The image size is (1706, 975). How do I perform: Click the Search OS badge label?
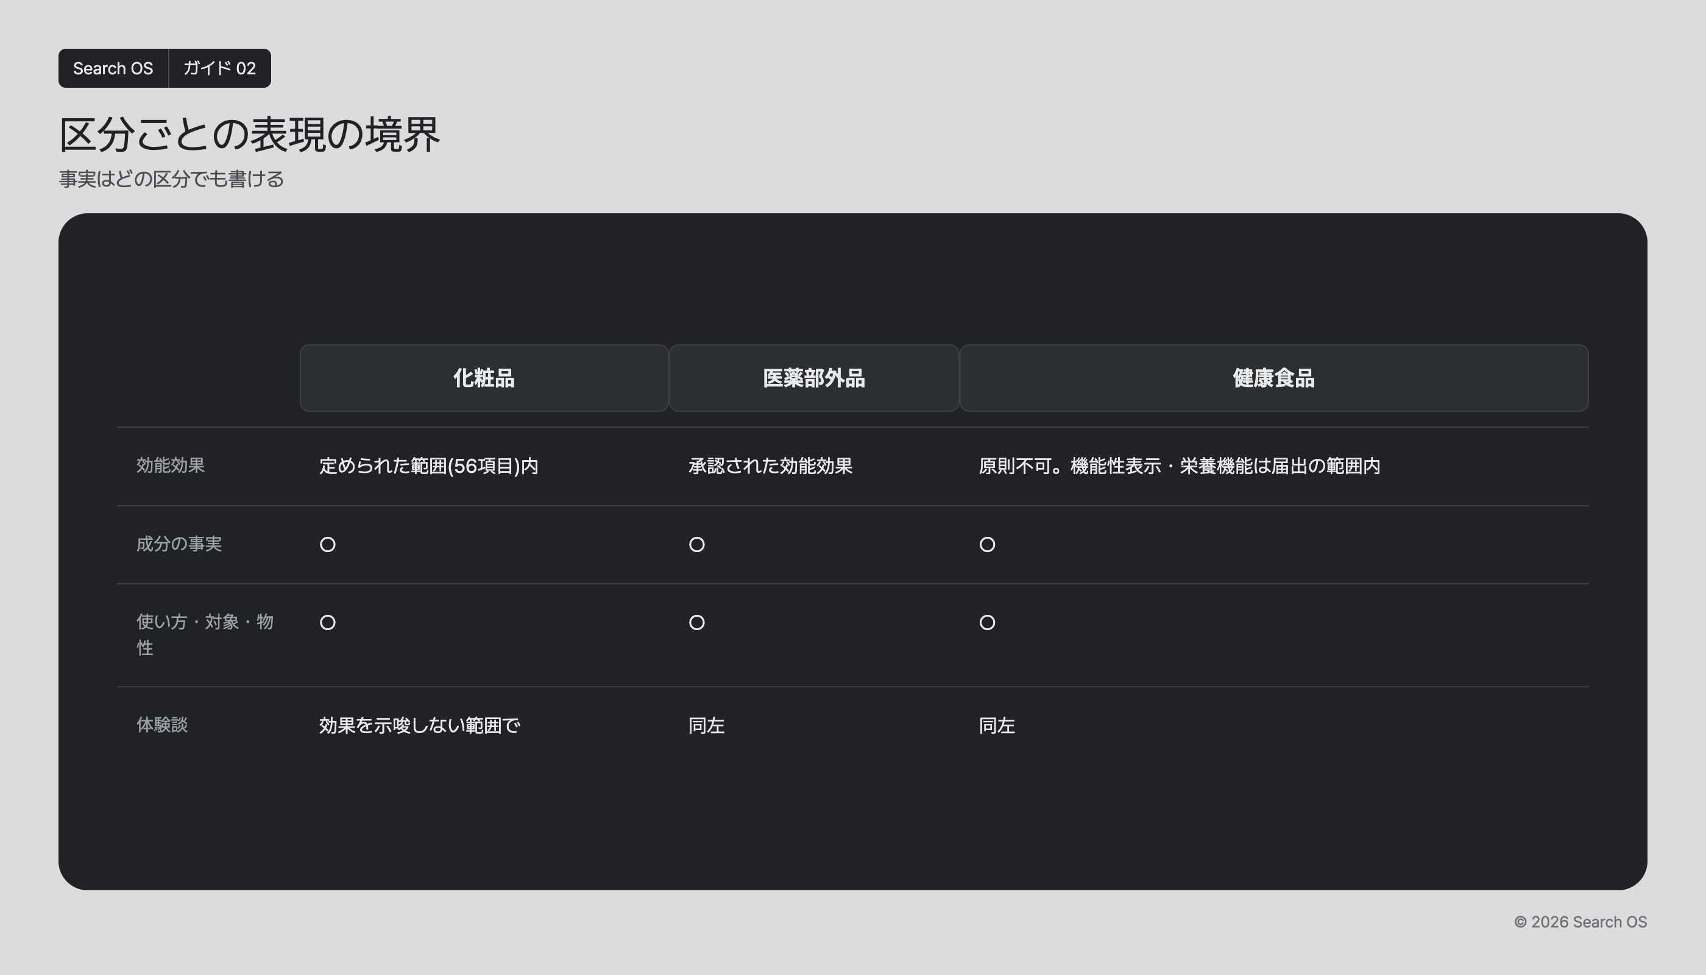tap(113, 68)
